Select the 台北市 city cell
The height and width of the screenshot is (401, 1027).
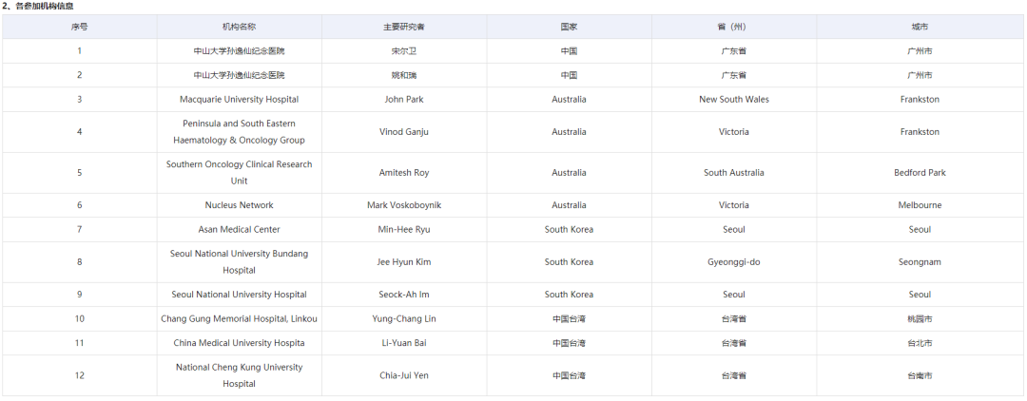click(x=920, y=343)
